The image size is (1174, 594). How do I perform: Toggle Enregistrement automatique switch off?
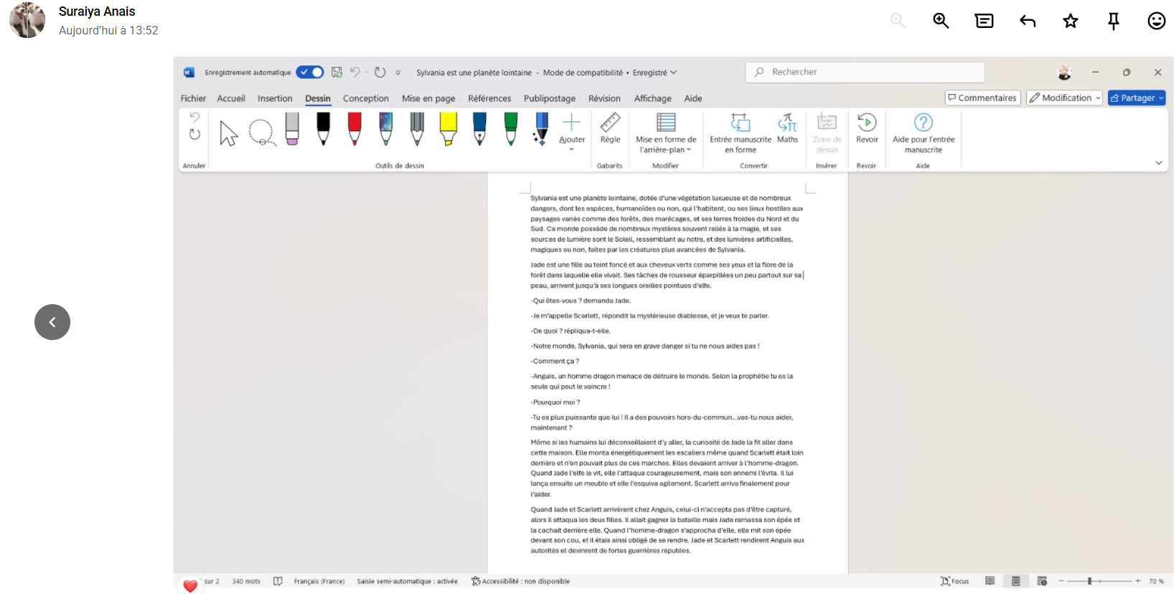coord(310,72)
